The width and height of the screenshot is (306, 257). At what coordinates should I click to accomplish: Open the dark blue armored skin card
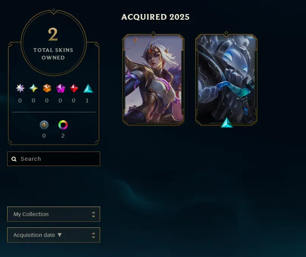[x=226, y=79]
